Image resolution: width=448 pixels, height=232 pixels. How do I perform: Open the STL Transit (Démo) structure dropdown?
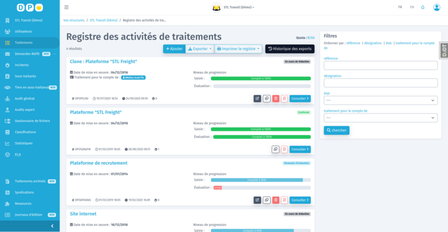tap(238, 7)
